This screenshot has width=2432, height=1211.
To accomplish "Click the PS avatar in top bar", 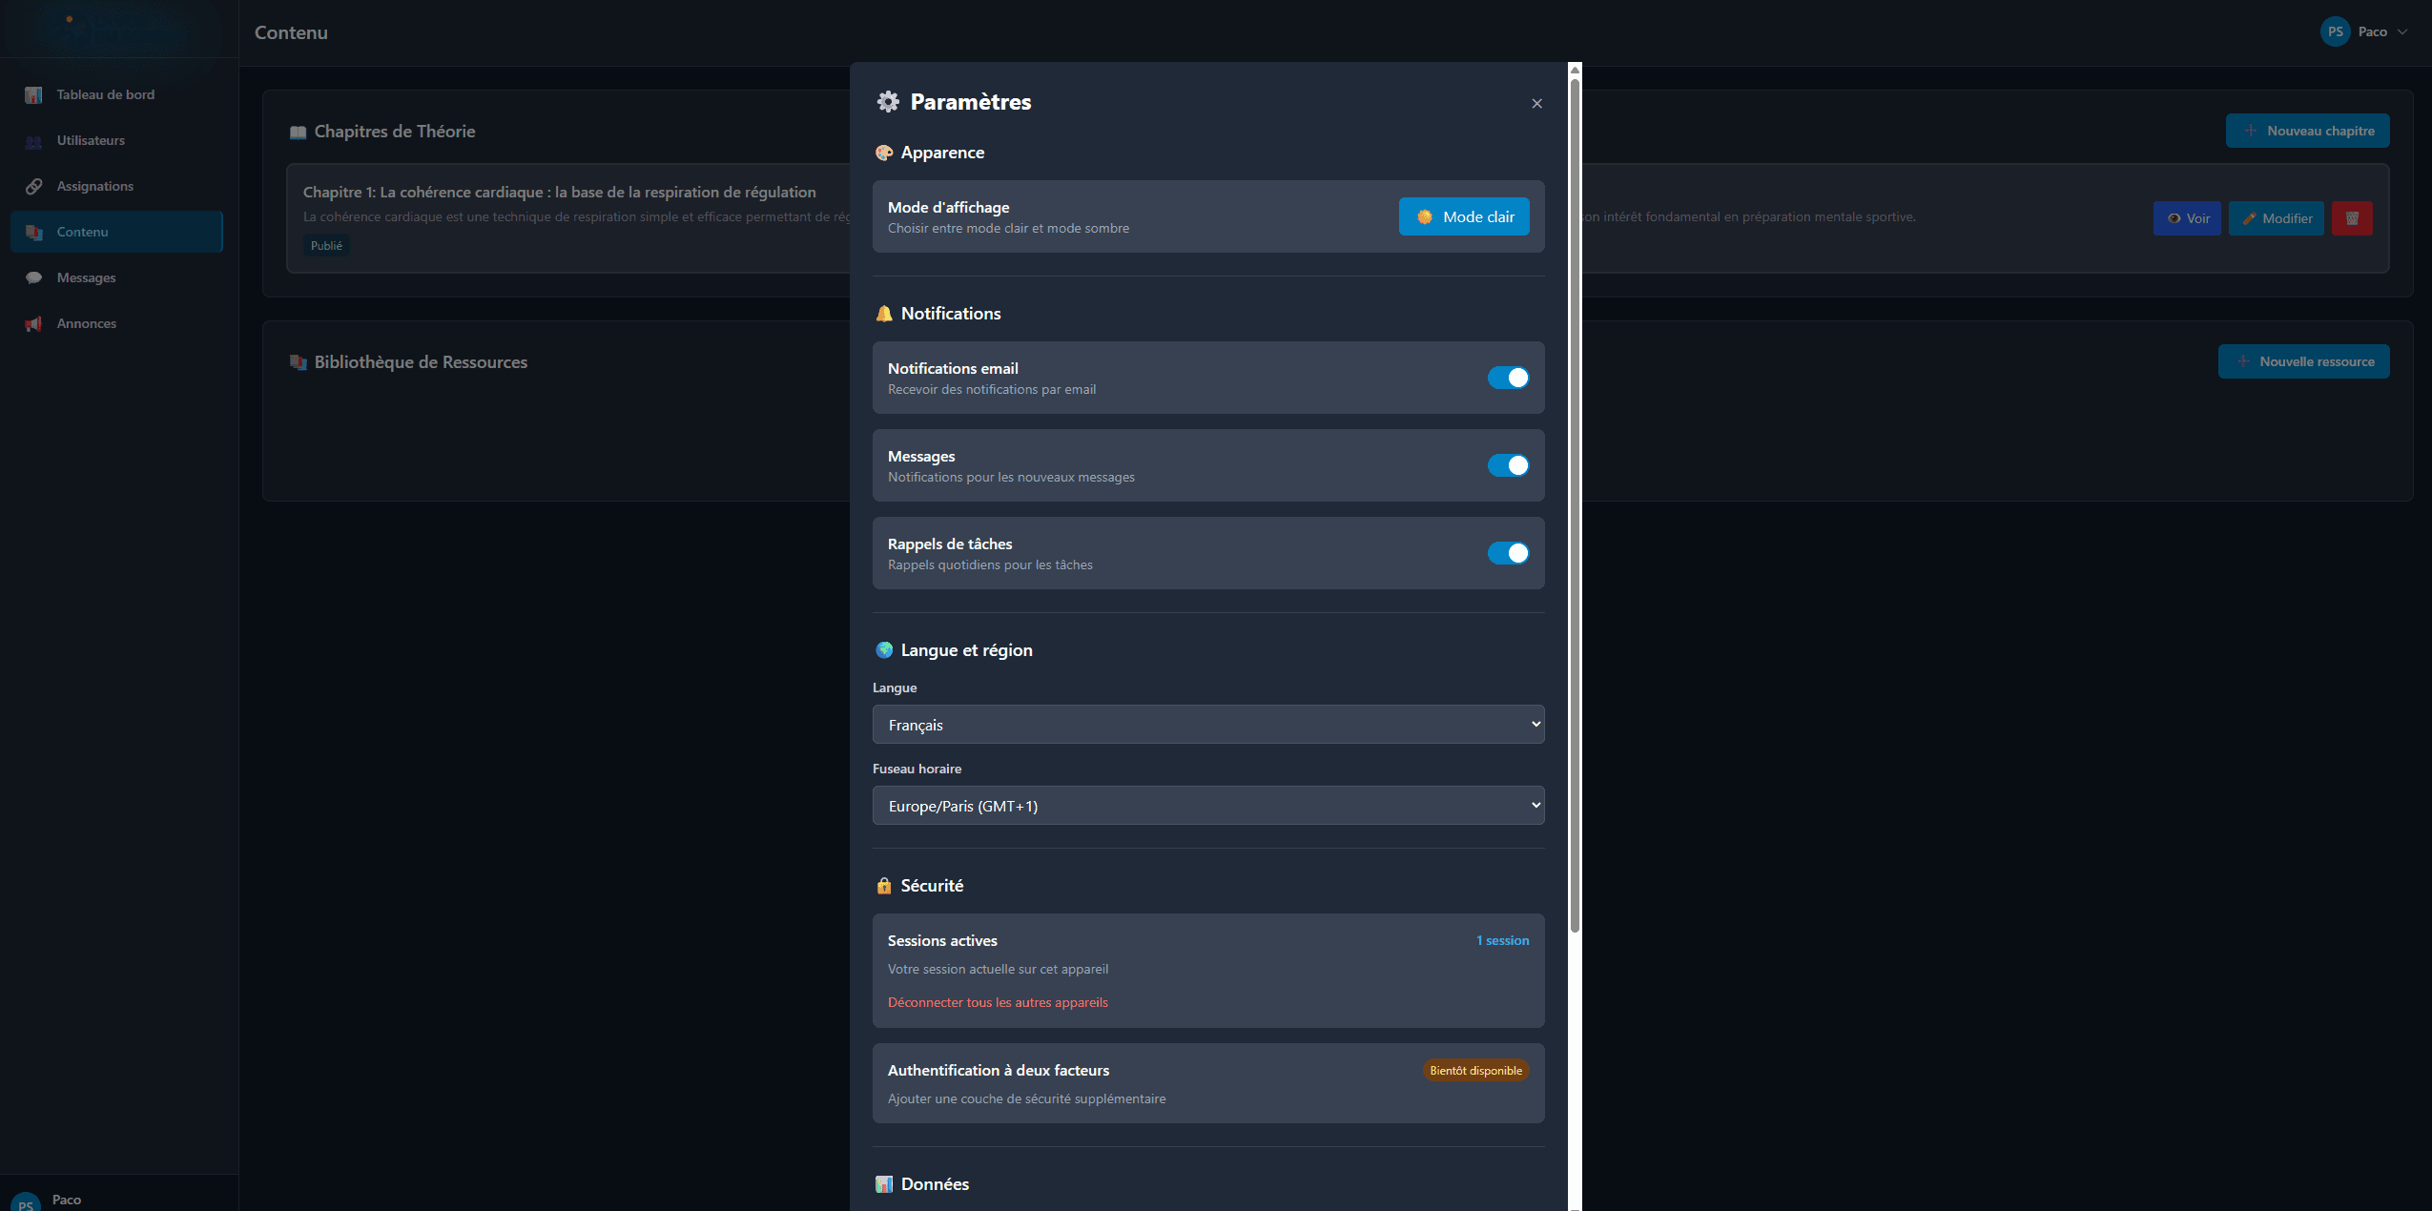I will click(2335, 31).
